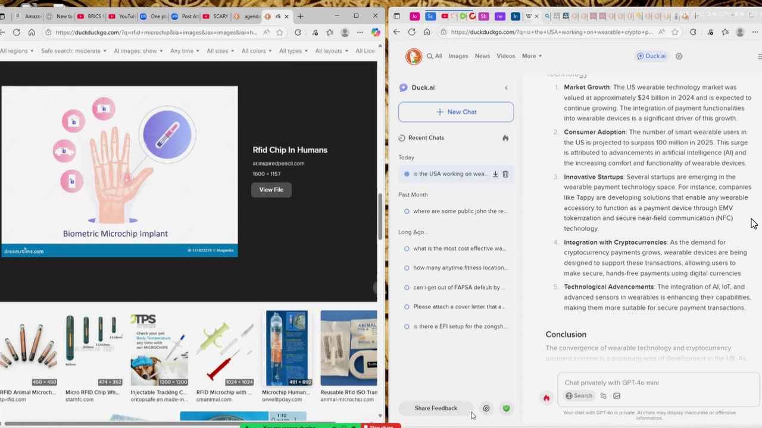The height and width of the screenshot is (428, 762).
Task: Start a New Chat
Action: point(456,112)
